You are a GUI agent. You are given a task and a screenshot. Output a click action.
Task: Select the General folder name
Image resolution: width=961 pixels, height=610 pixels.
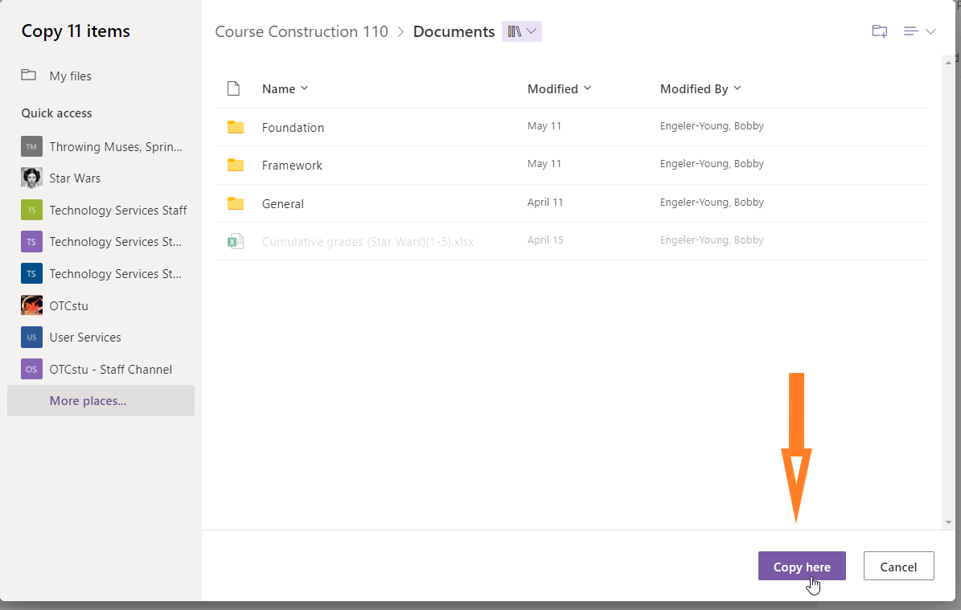[x=282, y=204]
